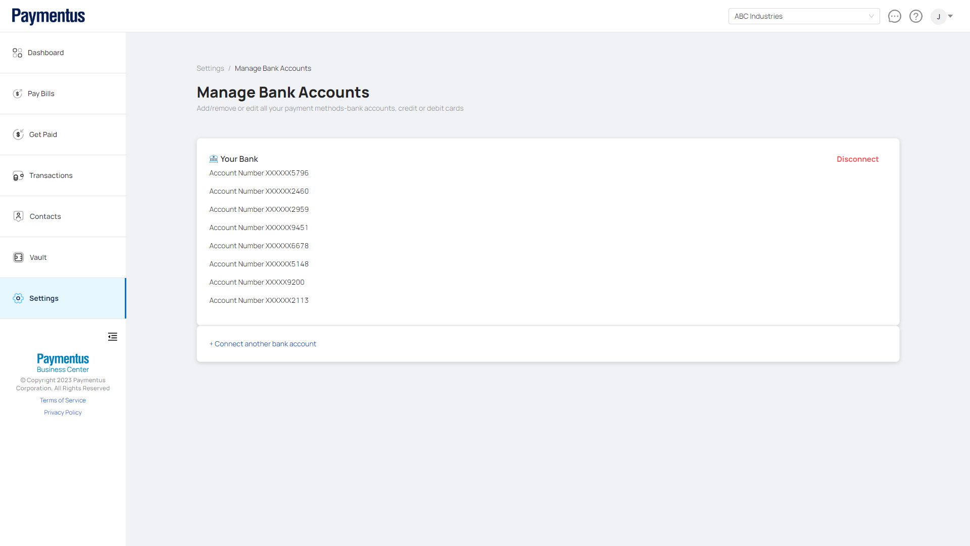Screen dimensions: 970x546
Task: Click the Dashboard grid icon
Action: (x=18, y=53)
